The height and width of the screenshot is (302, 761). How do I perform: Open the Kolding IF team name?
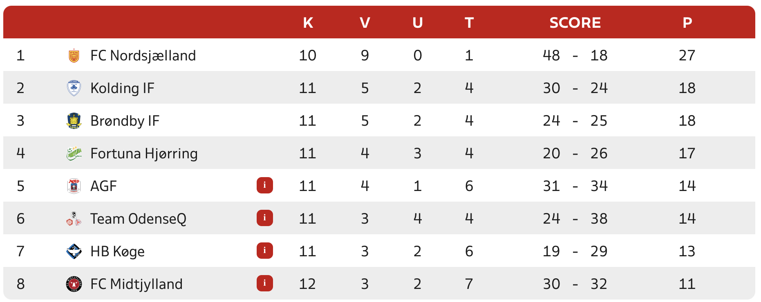[122, 88]
